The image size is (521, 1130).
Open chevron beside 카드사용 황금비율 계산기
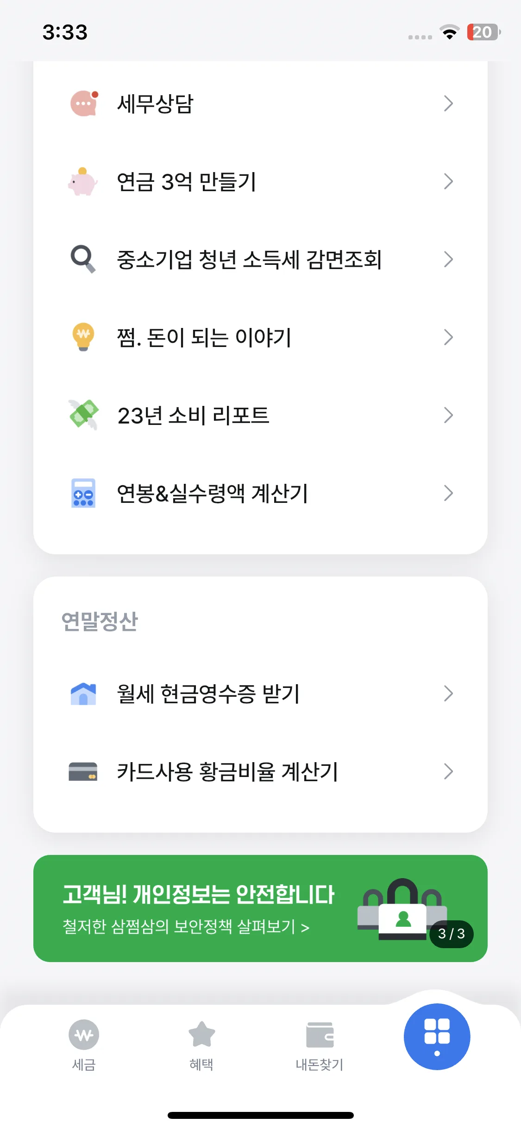[448, 771]
